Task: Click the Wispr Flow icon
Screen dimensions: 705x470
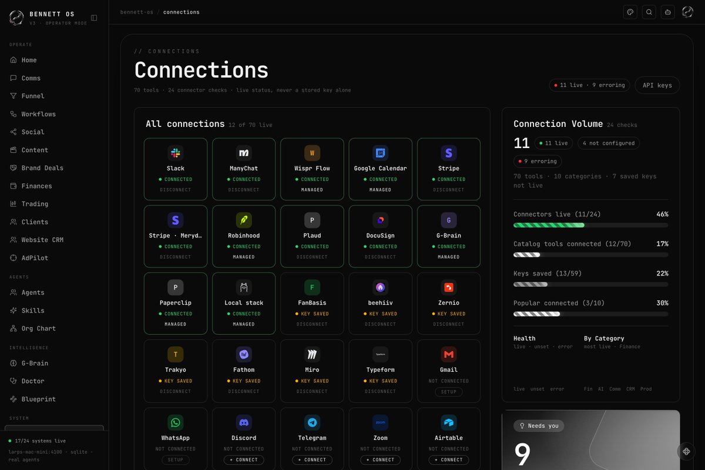Action: tap(312, 153)
